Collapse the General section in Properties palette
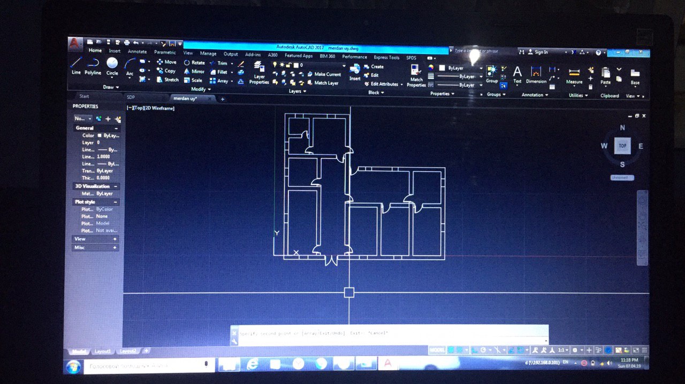 click(x=116, y=128)
